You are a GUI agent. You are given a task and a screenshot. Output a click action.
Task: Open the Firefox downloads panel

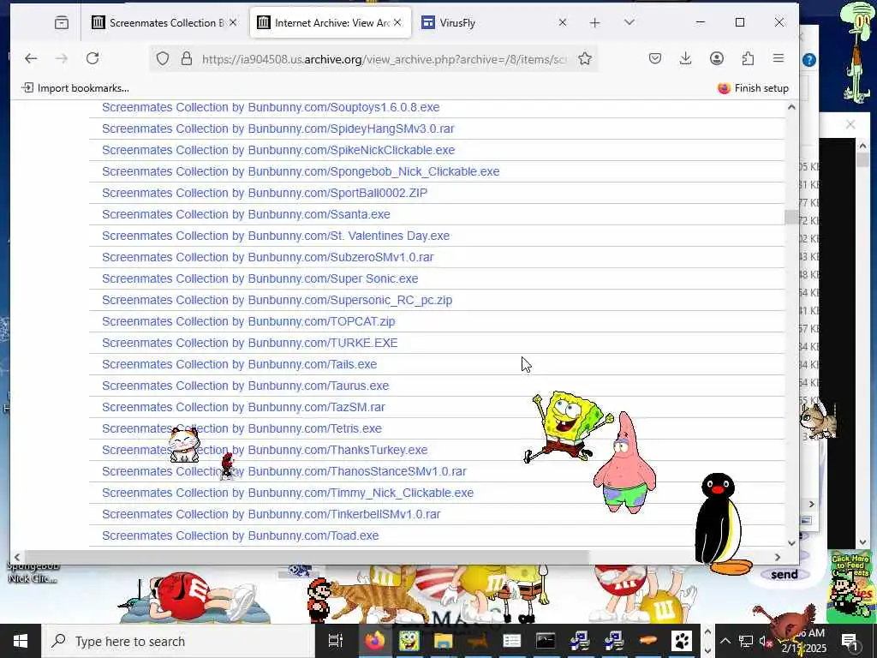(x=686, y=58)
